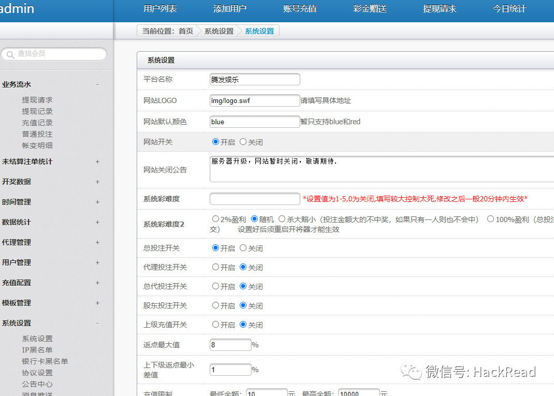Open 公告中心 in the sidebar
This screenshot has width=554, height=396.
[37, 384]
